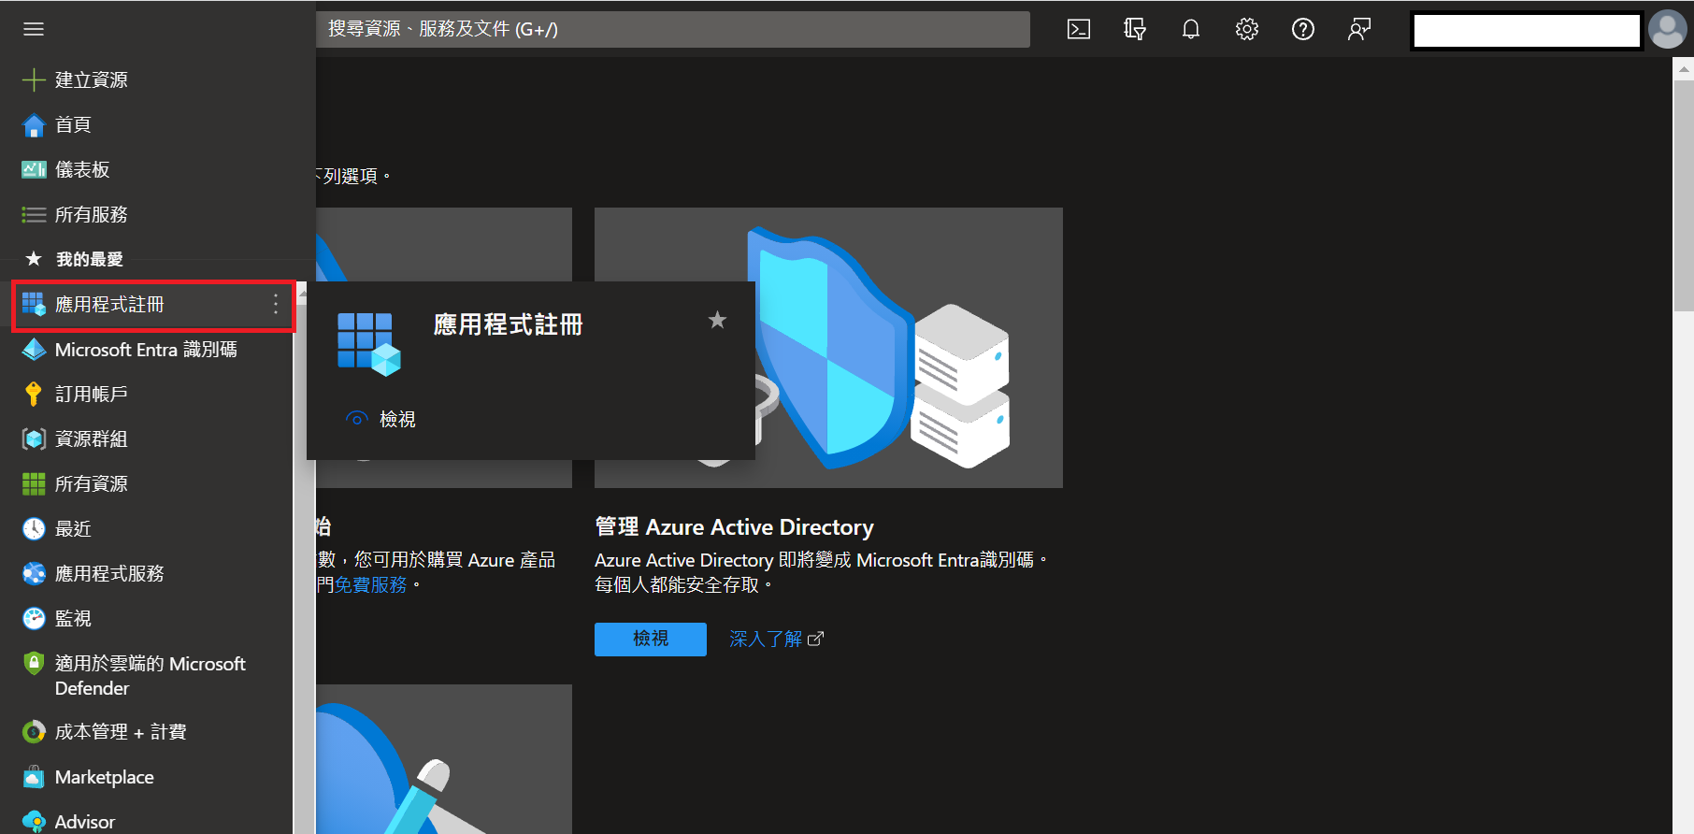Toggle favorite star on 應用程式註冊 flyout

coord(717,321)
